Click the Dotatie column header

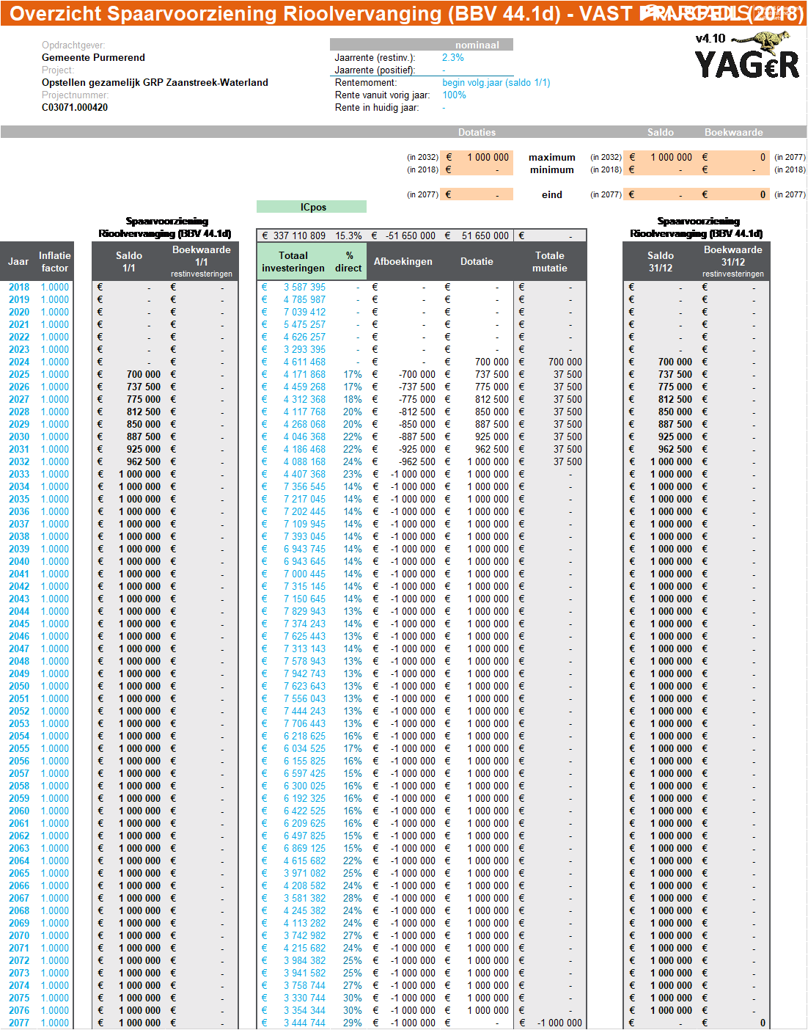tap(477, 261)
